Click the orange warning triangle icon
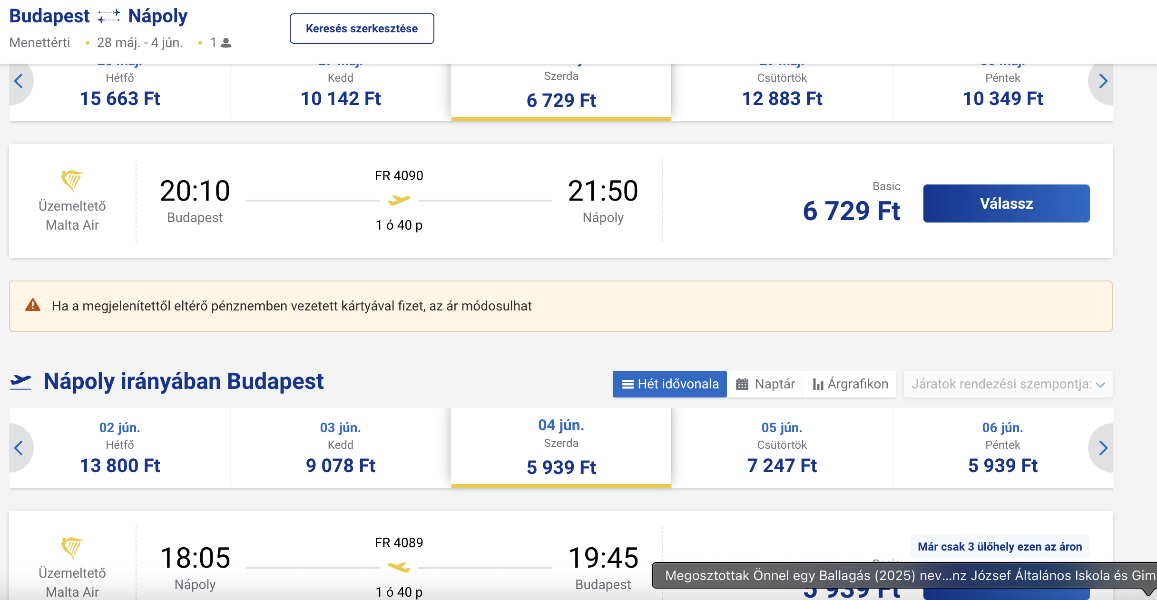This screenshot has width=1157, height=600. click(33, 305)
